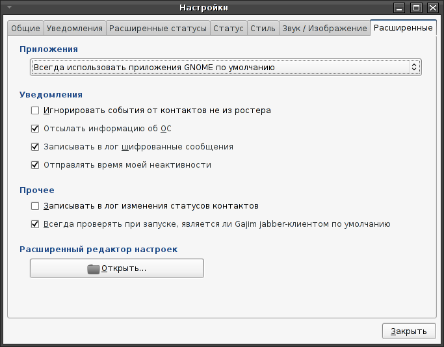Click the Настройки title bar text

pyautogui.click(x=204, y=7)
